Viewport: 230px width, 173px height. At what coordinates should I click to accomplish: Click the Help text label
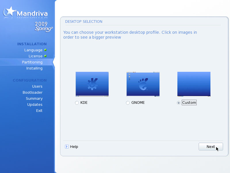(74, 146)
